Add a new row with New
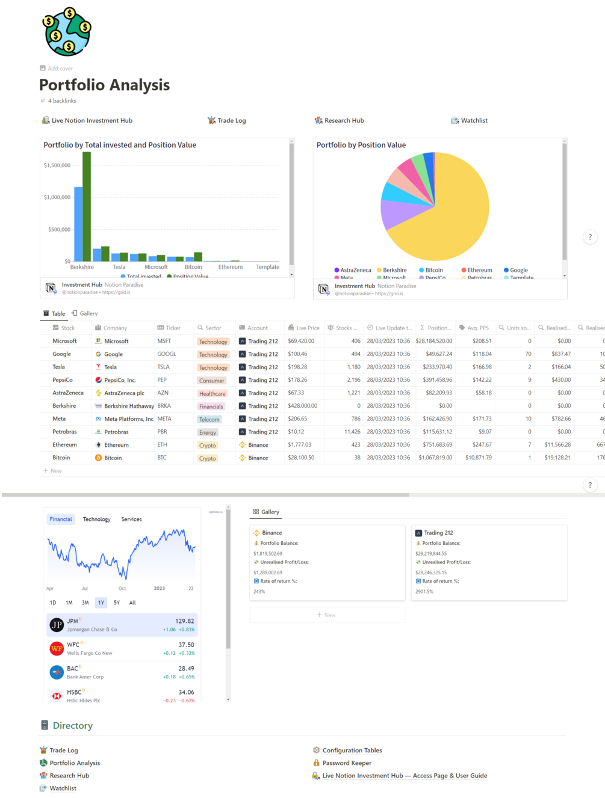The width and height of the screenshot is (605, 798). pos(53,471)
